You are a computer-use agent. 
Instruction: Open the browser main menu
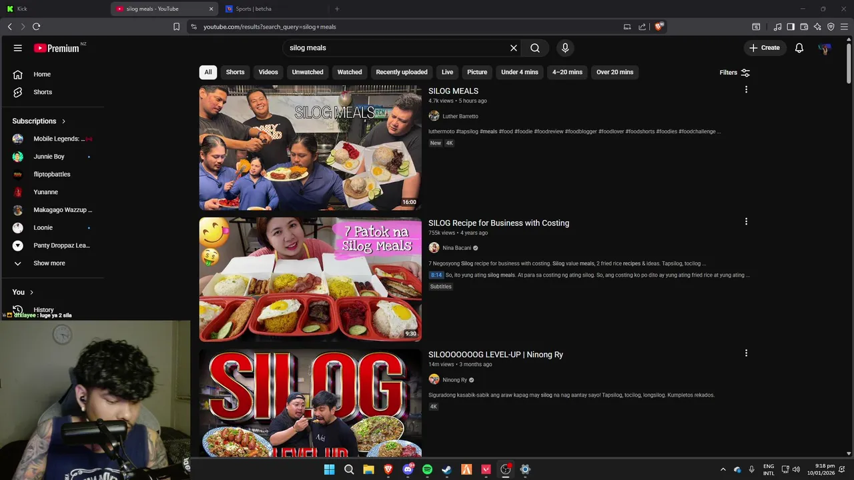pos(844,27)
